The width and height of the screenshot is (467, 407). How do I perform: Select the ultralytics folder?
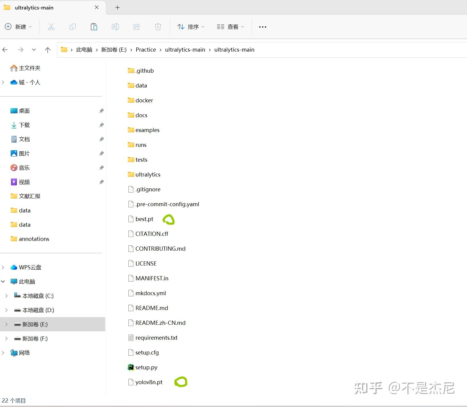(144, 174)
